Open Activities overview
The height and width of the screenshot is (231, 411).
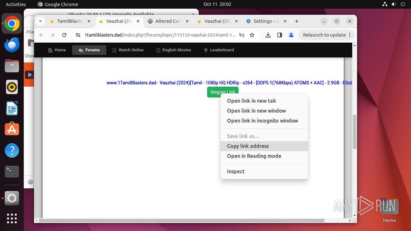(x=16, y=4)
